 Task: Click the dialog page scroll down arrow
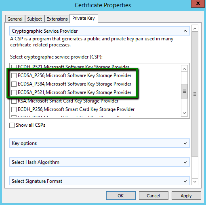click(x=195, y=182)
